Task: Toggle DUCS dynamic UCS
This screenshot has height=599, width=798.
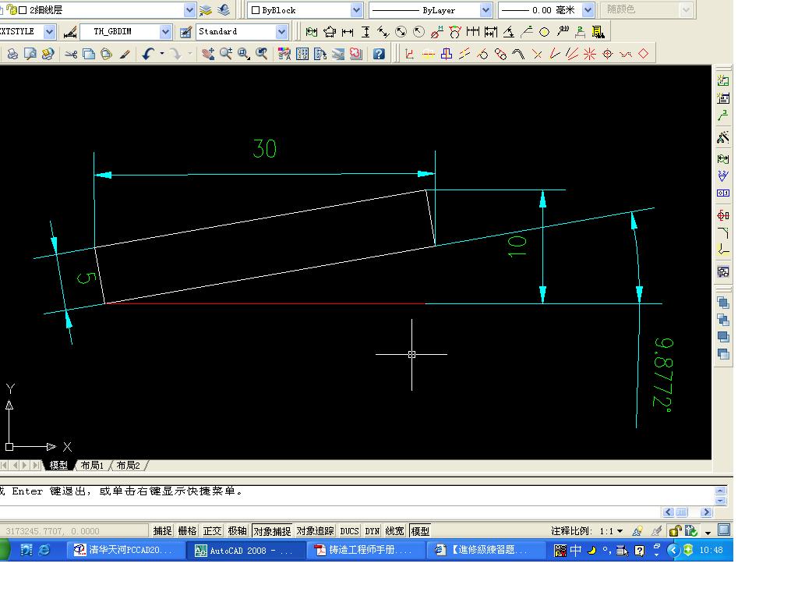Action: [x=350, y=530]
